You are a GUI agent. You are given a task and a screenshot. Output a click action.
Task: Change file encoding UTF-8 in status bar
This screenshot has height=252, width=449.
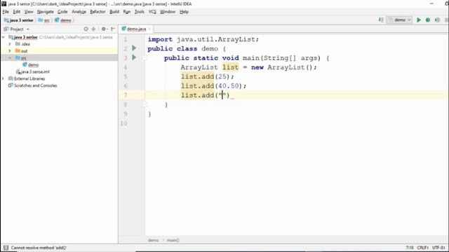coord(438,248)
